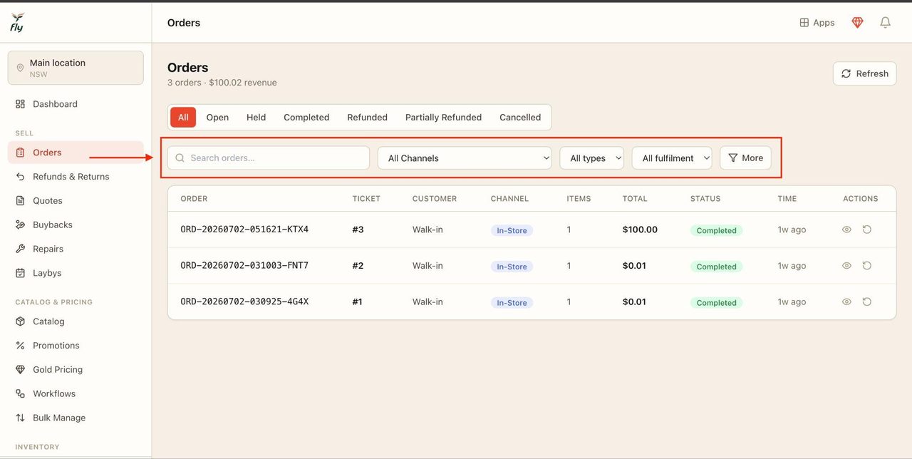The height and width of the screenshot is (459, 912).
Task: Open the All types dropdown
Action: tap(592, 158)
